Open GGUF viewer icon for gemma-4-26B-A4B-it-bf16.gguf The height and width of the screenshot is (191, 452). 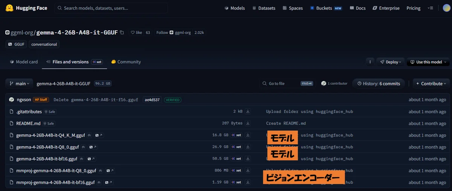pyautogui.click(x=91, y=159)
